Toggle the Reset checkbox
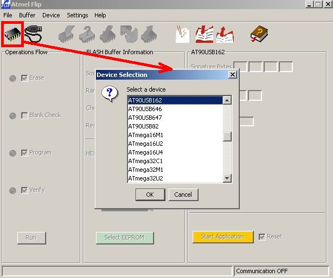Viewport: 333px width, 278px height. (x=262, y=237)
